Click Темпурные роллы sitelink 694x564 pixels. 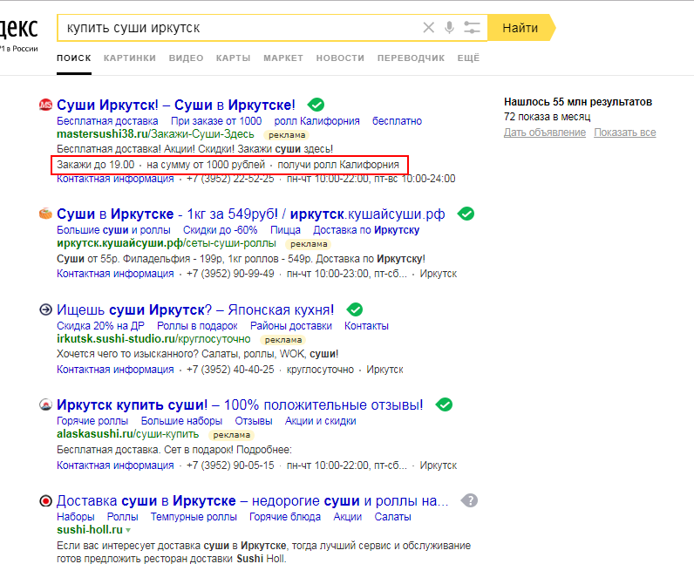[194, 517]
